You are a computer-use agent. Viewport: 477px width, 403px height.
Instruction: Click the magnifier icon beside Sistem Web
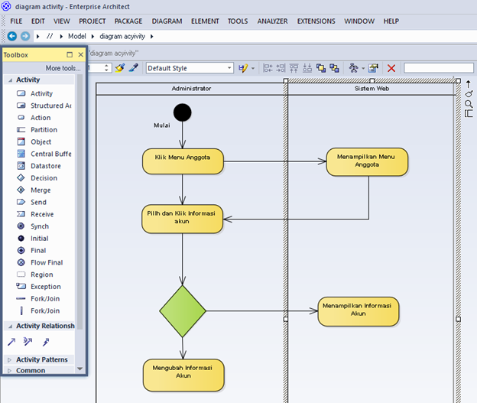[469, 104]
